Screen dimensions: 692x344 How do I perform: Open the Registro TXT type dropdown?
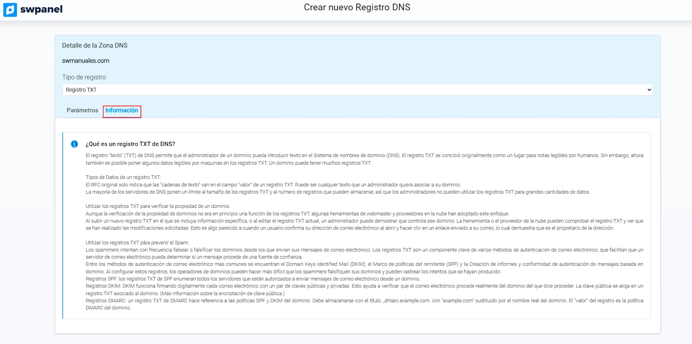pyautogui.click(x=357, y=90)
